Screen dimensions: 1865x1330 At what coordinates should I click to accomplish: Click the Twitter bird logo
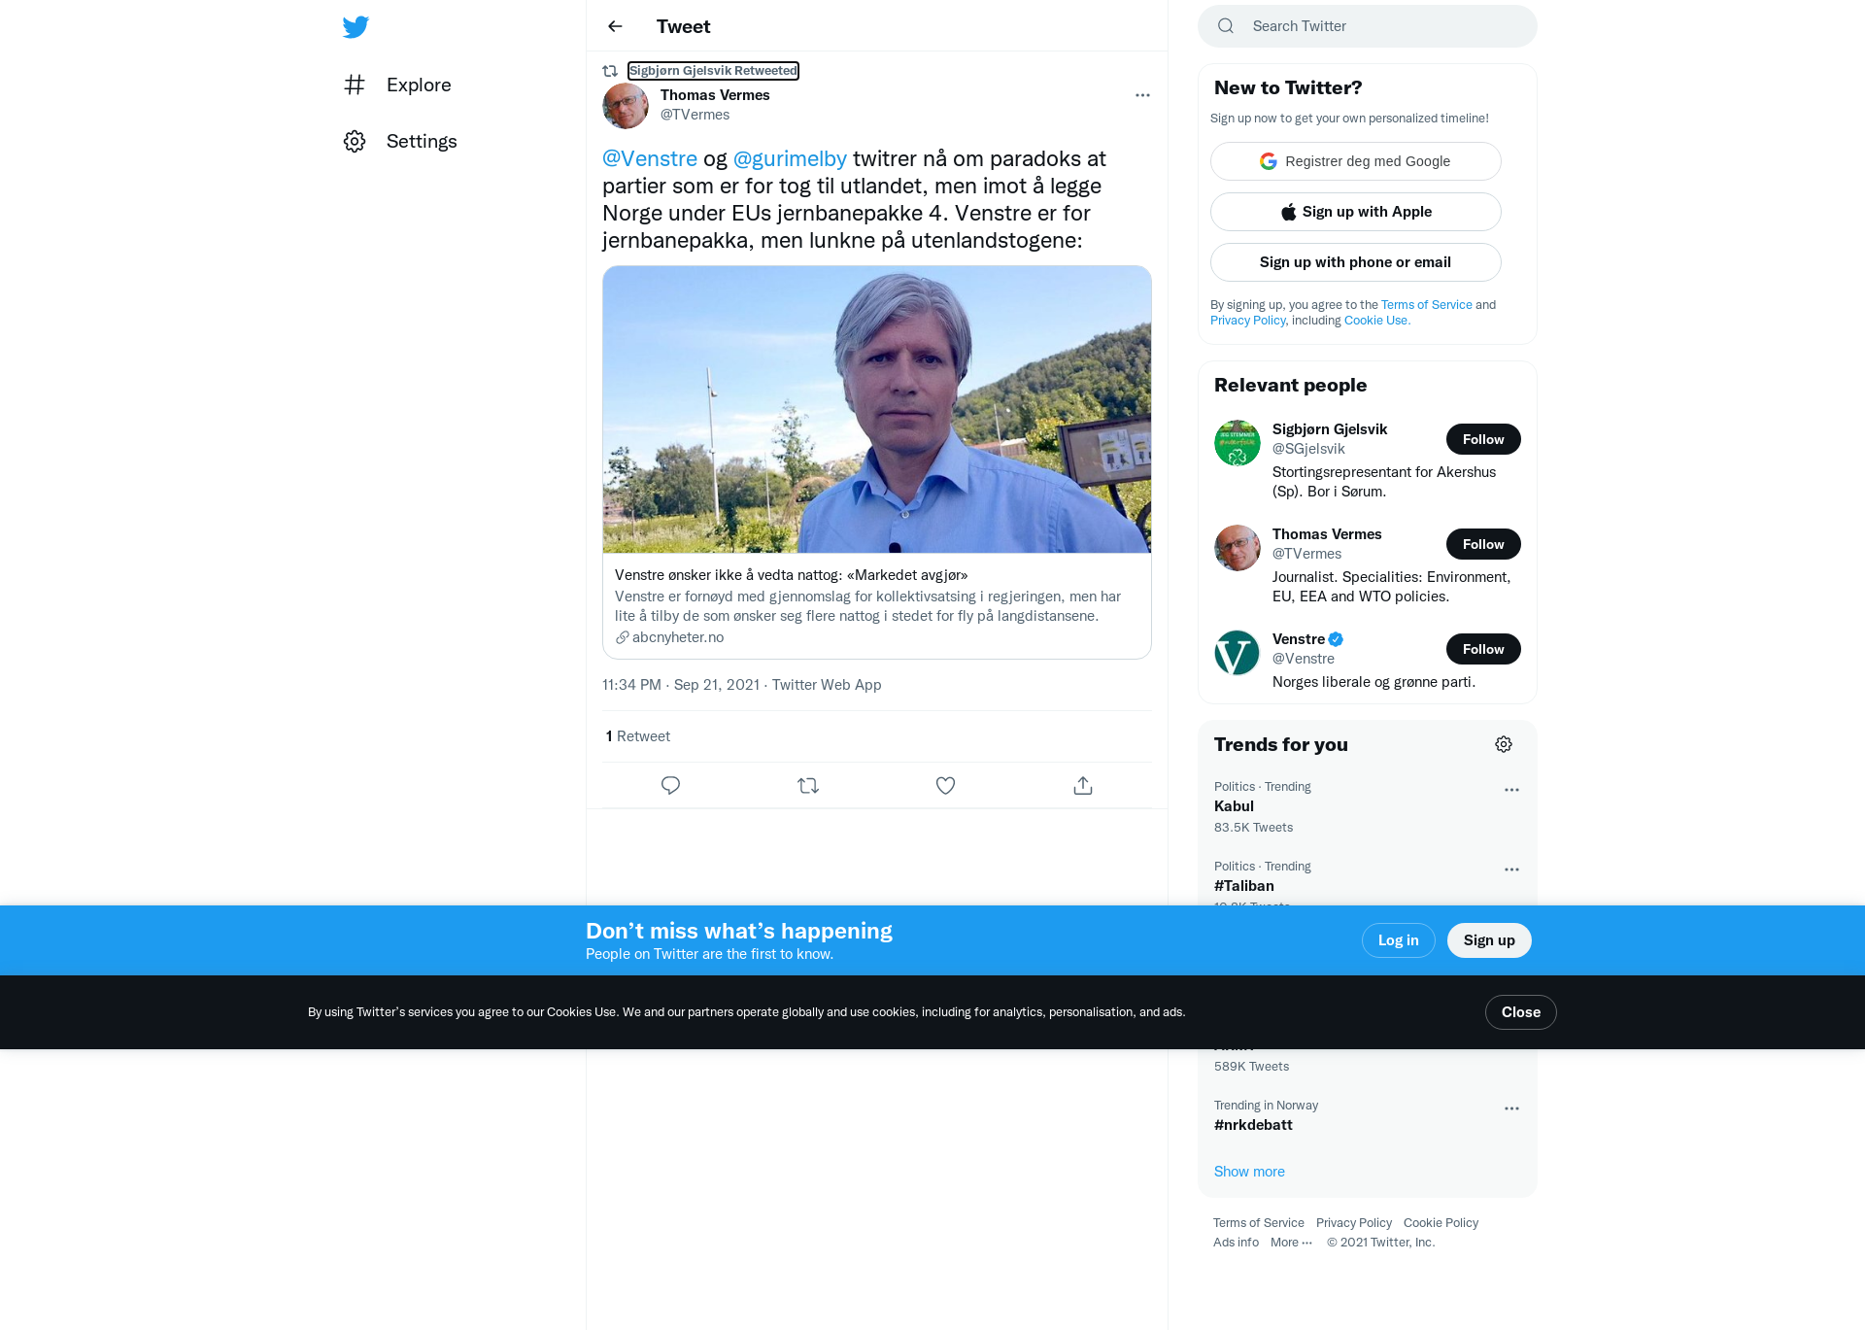point(356,27)
